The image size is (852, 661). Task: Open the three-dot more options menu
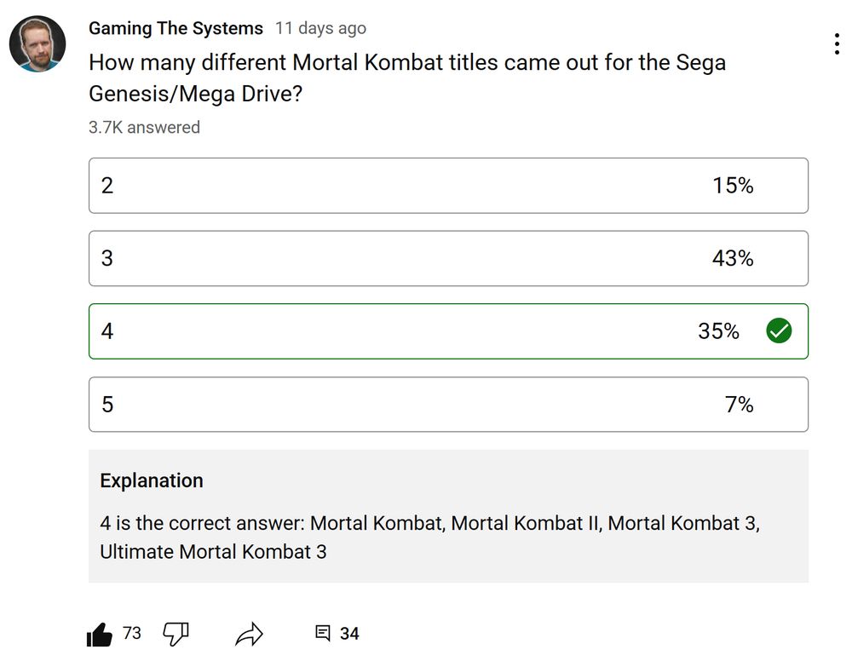(x=837, y=44)
